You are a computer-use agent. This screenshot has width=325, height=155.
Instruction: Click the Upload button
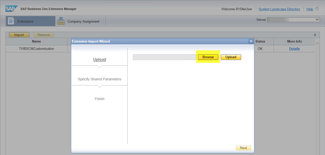[x=231, y=57]
